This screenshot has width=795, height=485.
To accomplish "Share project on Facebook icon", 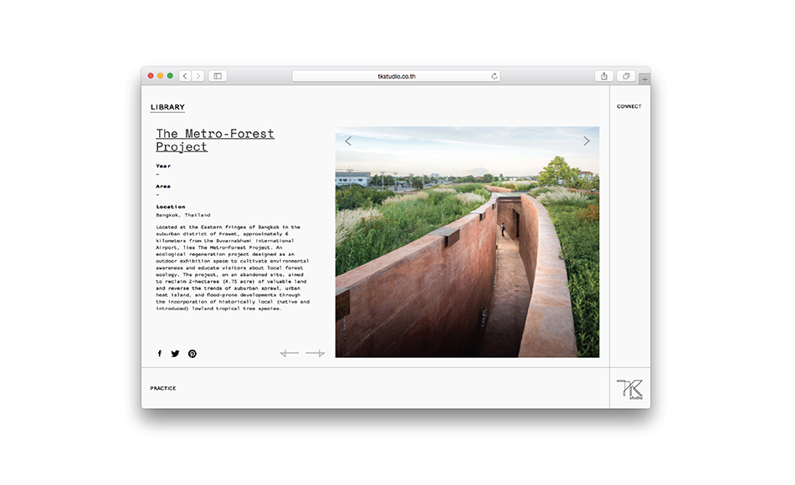I will click(160, 354).
